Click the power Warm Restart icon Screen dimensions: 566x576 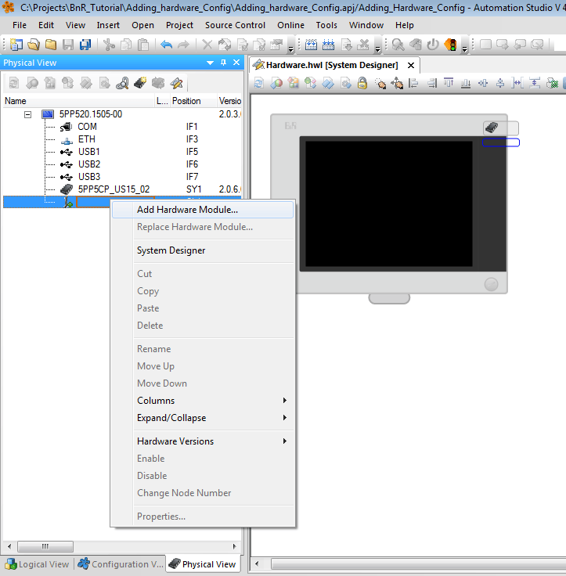pos(433,45)
